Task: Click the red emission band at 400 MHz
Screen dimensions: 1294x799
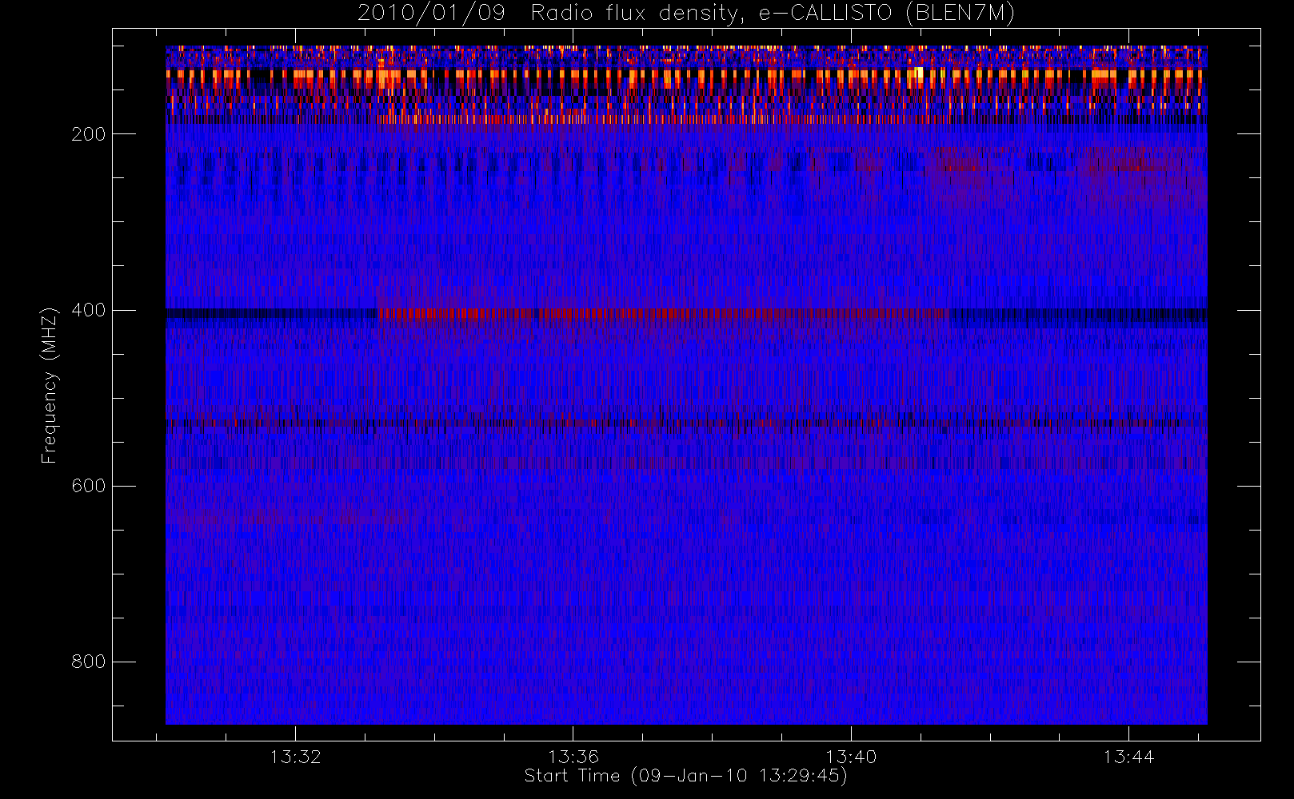Action: (x=664, y=314)
